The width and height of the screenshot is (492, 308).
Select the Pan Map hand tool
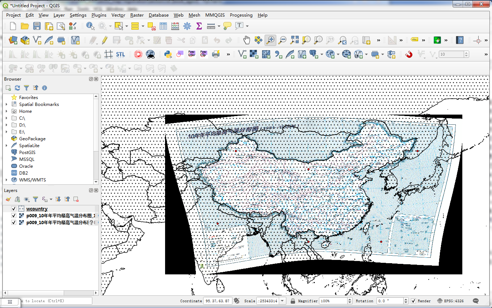(247, 40)
